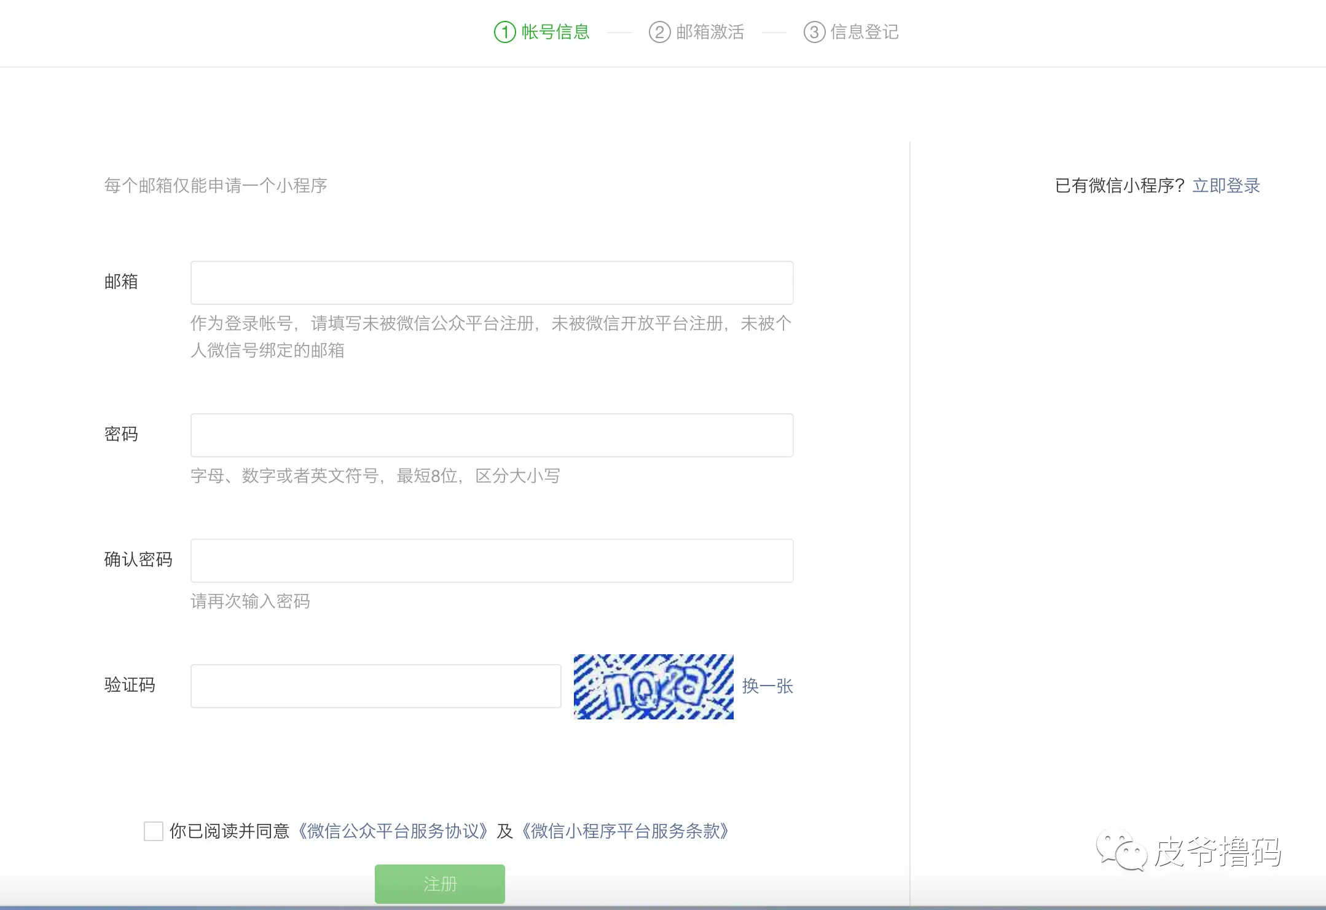Screen dimensions: 1326x910
Task: Click the 确认密码 field label
Action: (x=138, y=560)
